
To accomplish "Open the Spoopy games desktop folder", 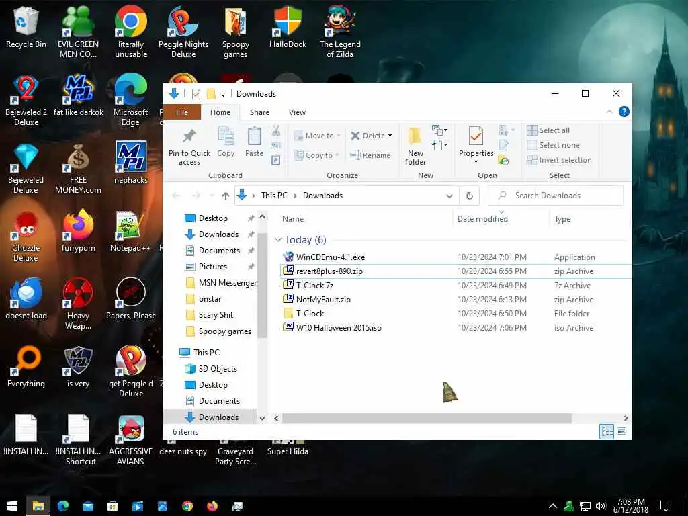I will (x=235, y=32).
